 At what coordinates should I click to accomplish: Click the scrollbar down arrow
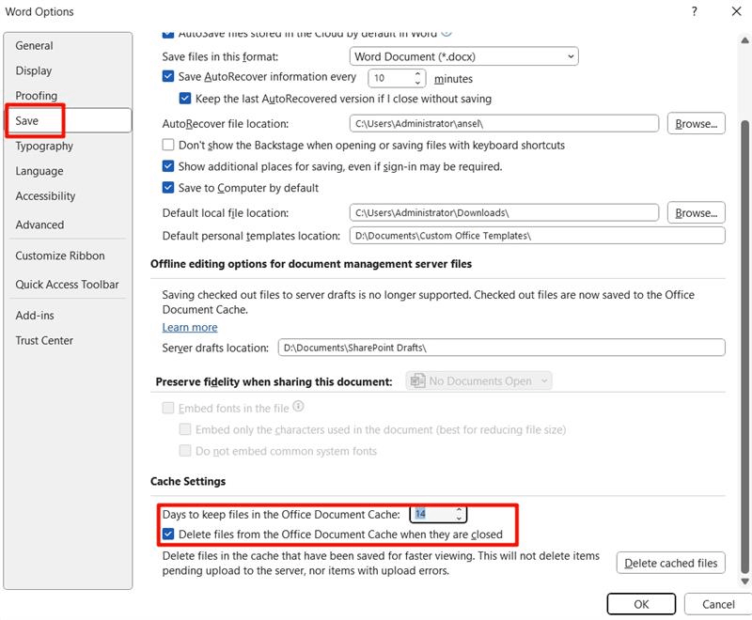pyautogui.click(x=744, y=581)
